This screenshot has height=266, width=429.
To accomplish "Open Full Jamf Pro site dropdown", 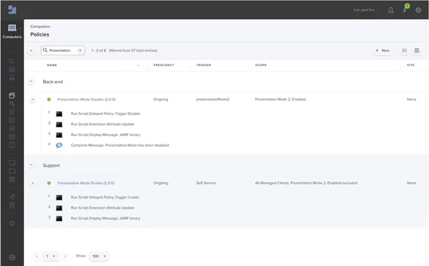I will click(366, 10).
